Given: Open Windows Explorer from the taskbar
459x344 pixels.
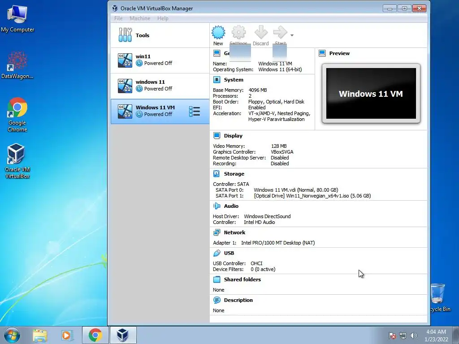Looking at the screenshot, I should point(40,335).
